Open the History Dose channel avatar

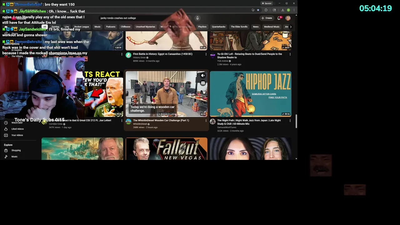click(x=128, y=55)
